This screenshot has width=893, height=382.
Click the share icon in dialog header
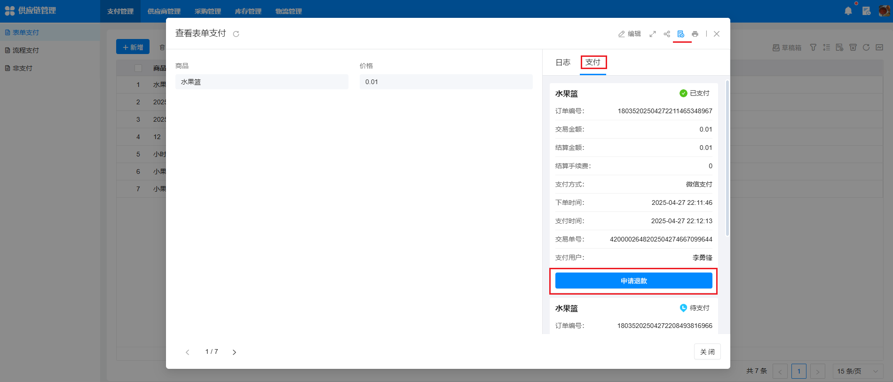(x=667, y=34)
